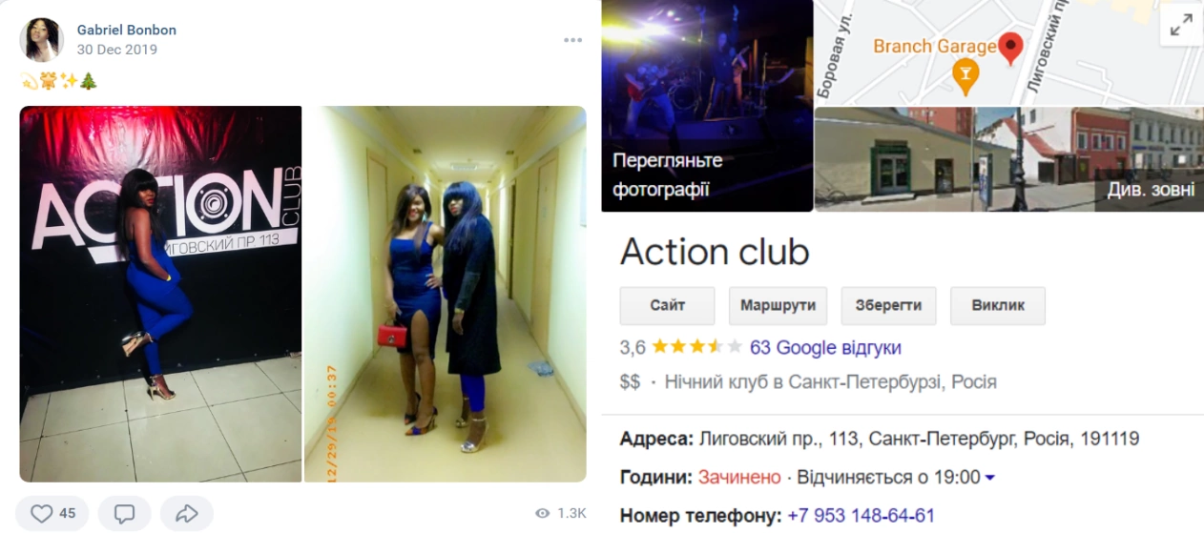Select the orange Branch Garage bar marker

[965, 76]
